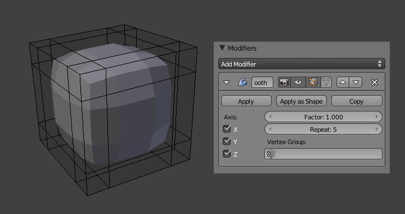Uncheck the Y axis checkbox
Screen dimensions: 405x214
click(227, 141)
